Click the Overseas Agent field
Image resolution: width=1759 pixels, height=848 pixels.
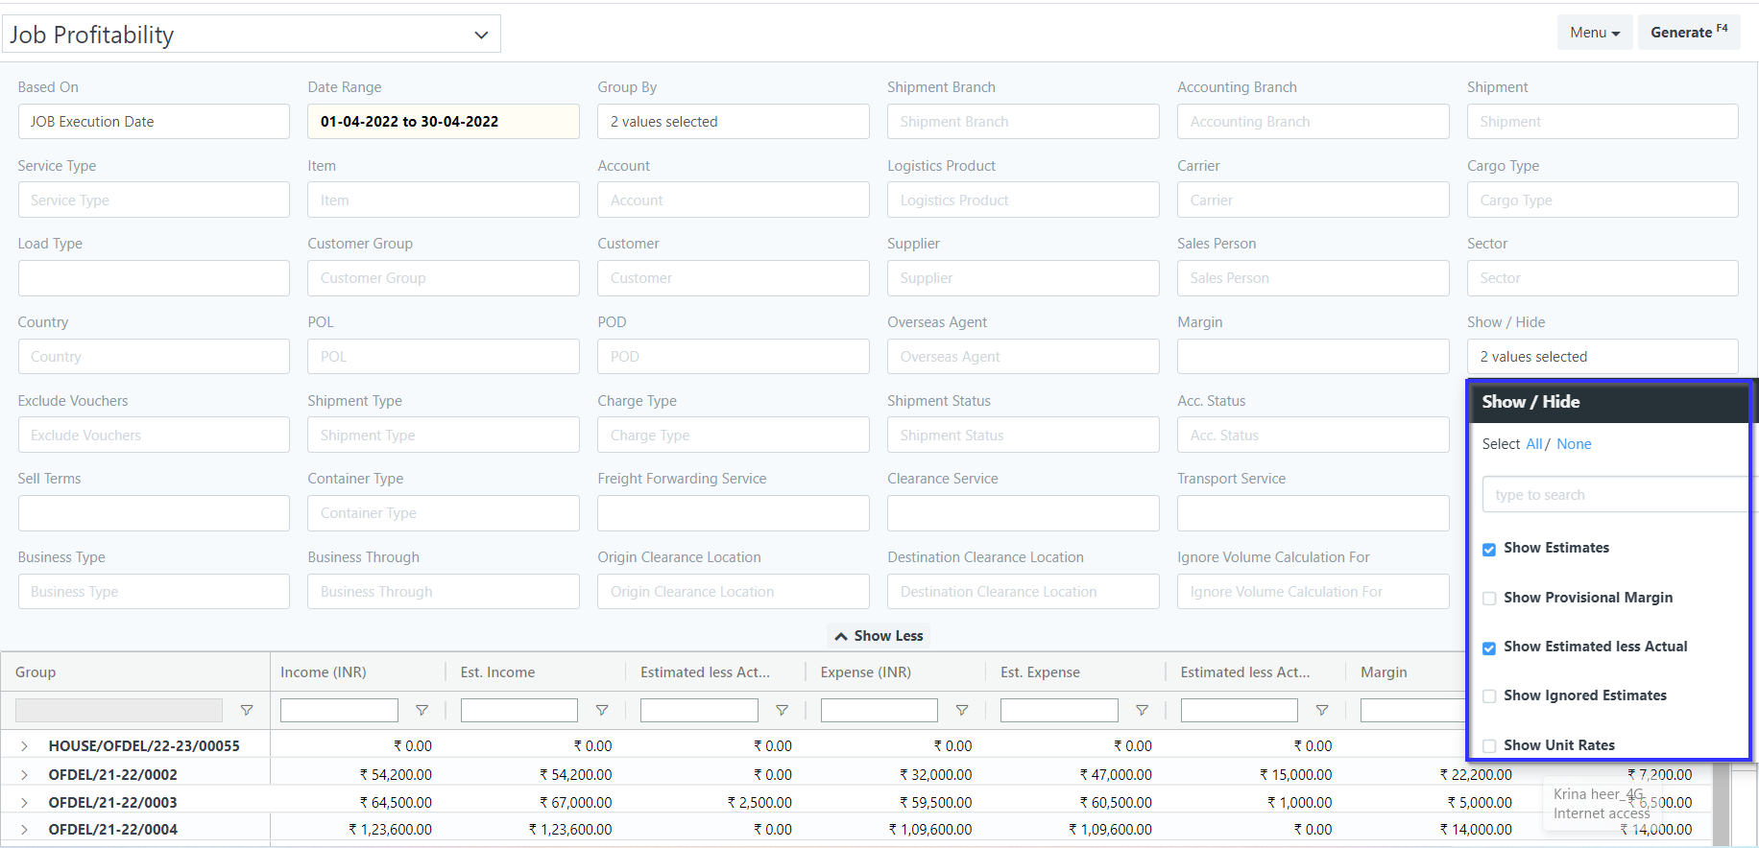(x=1024, y=357)
